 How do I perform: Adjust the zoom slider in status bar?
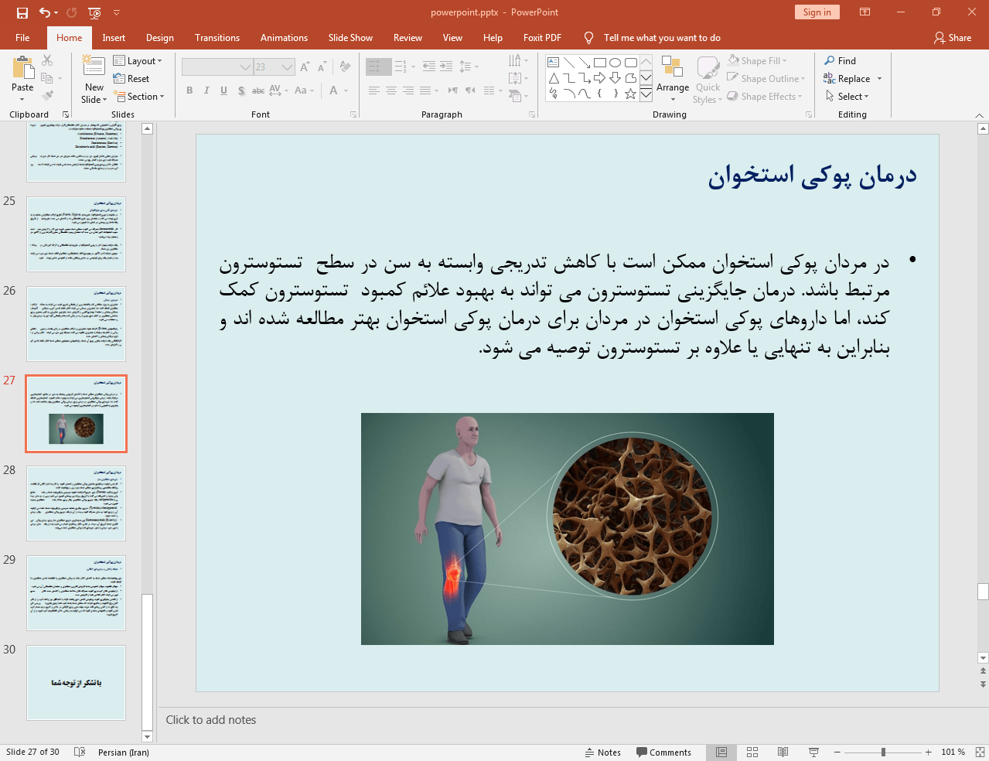click(883, 752)
